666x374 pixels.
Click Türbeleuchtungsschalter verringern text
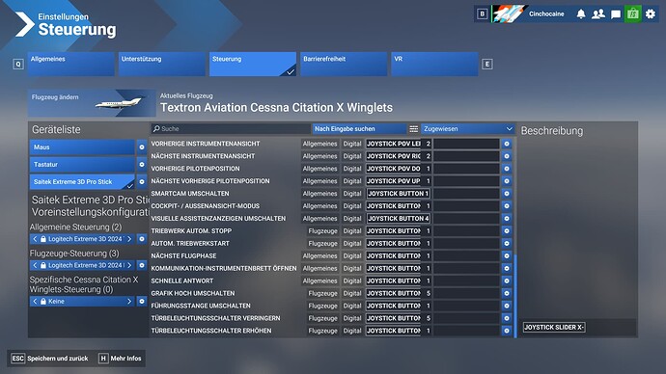click(x=215, y=318)
